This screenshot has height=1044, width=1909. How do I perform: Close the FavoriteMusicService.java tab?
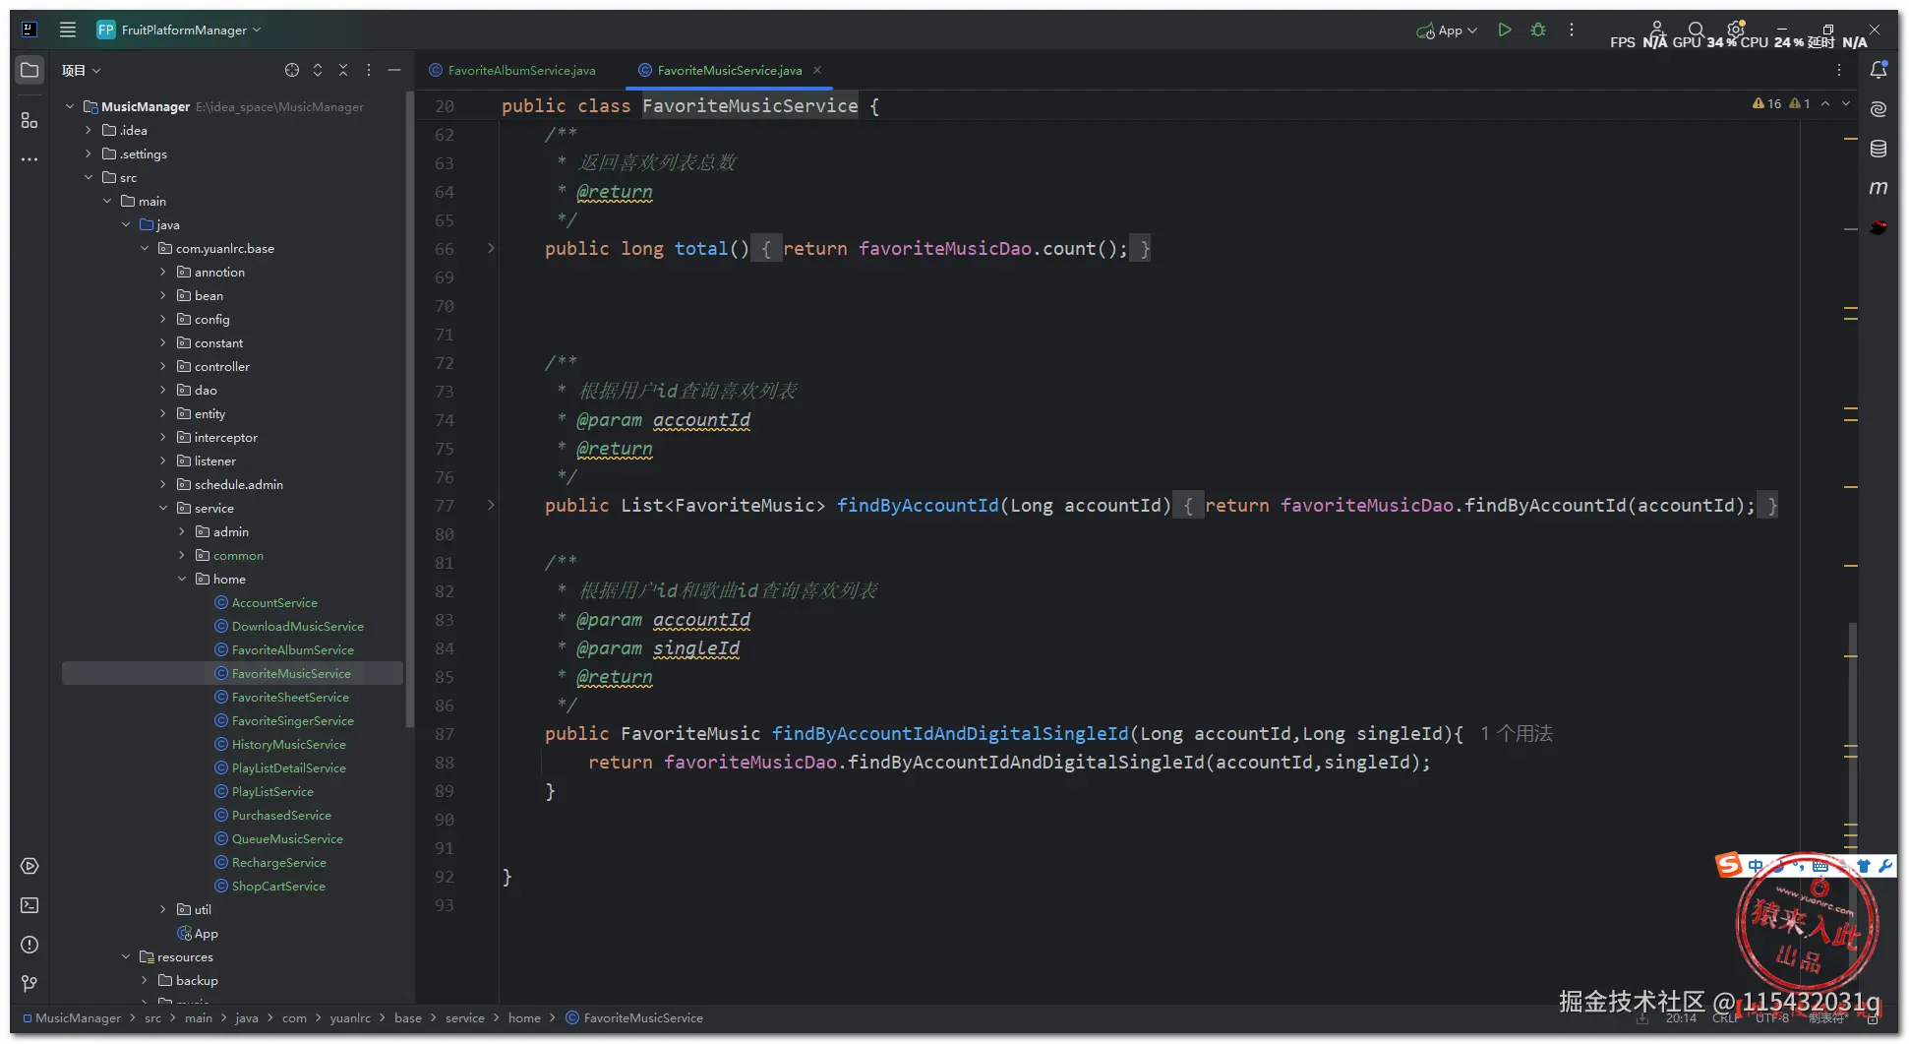click(x=817, y=70)
